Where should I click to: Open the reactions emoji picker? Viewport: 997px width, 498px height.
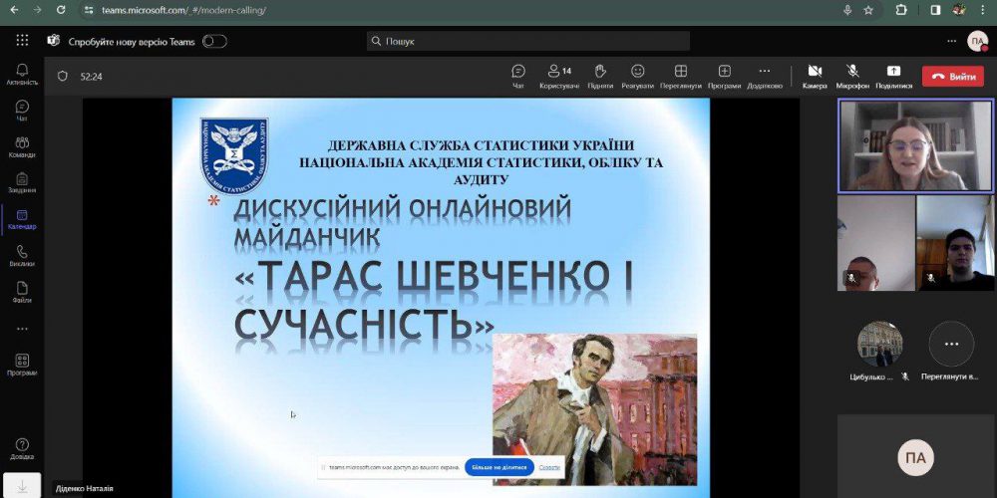pos(637,75)
